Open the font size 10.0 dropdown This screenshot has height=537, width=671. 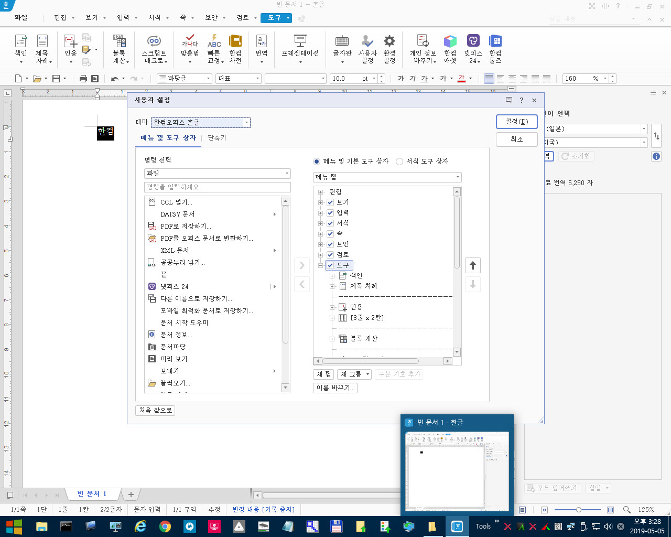tap(374, 79)
